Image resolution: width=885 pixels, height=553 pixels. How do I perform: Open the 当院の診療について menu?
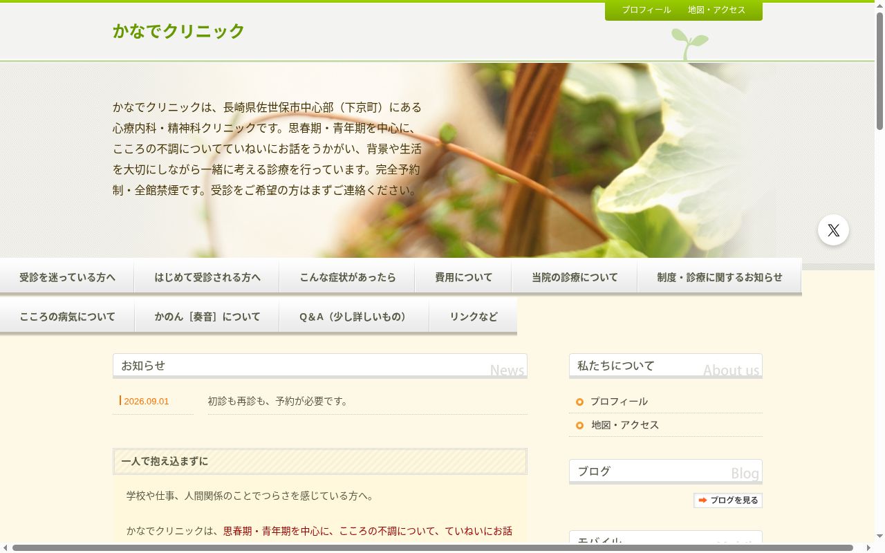(575, 277)
